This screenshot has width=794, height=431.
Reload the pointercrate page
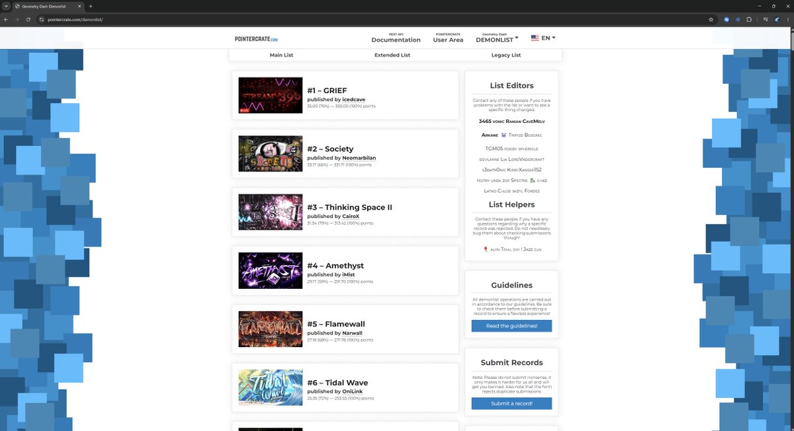(28, 20)
